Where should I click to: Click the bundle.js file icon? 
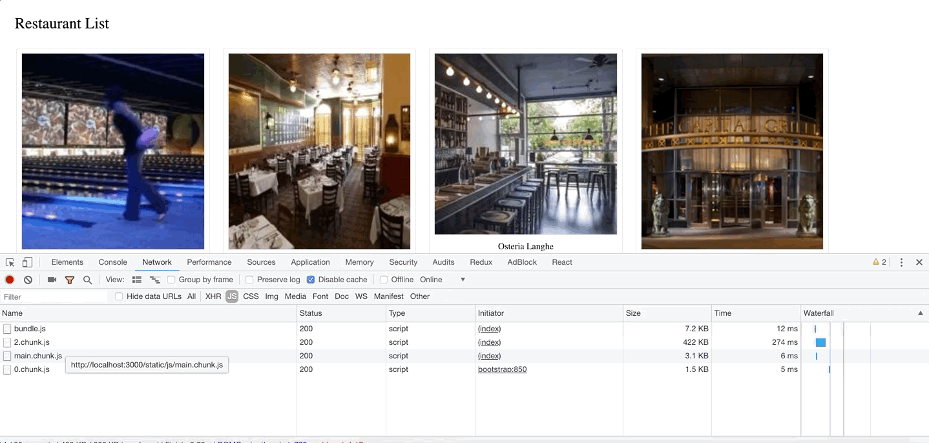click(7, 329)
